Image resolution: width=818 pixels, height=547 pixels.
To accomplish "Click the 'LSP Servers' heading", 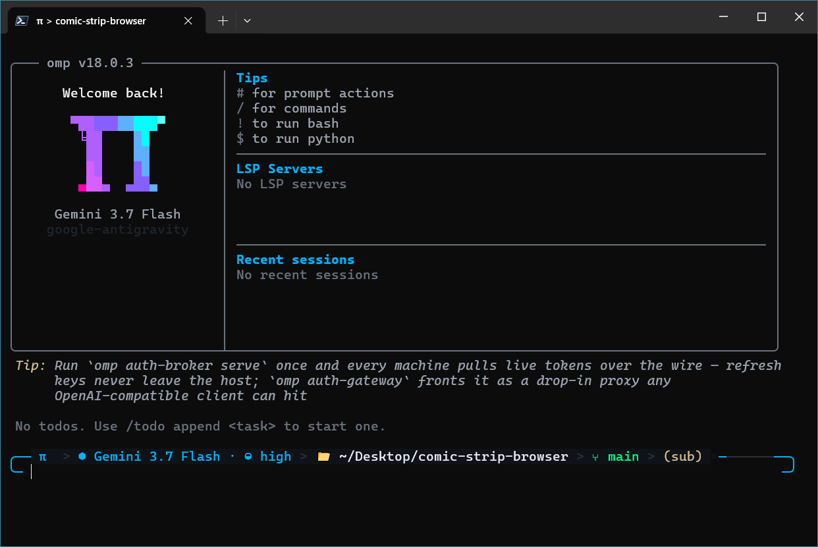I will click(x=280, y=169).
